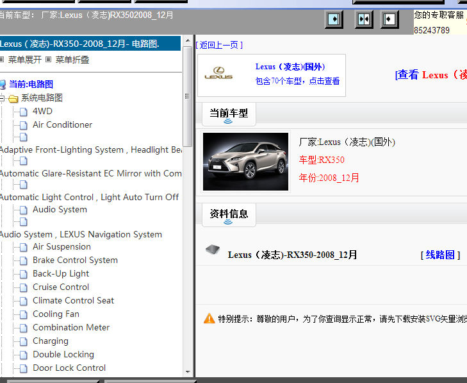Click 包含70个车型,点击查看 link

click(x=297, y=81)
